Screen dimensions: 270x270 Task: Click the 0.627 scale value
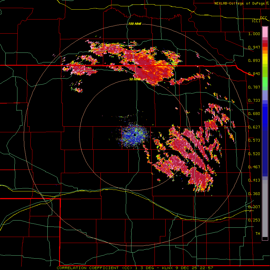(x=254, y=127)
